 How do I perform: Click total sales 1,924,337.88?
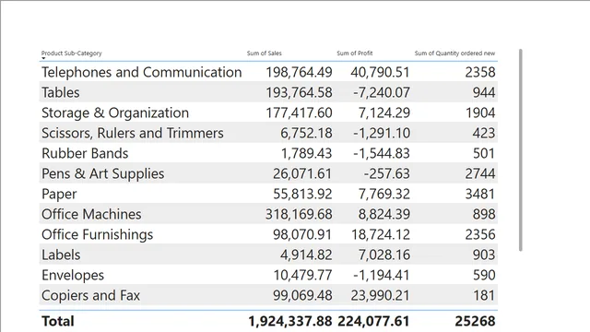click(290, 321)
